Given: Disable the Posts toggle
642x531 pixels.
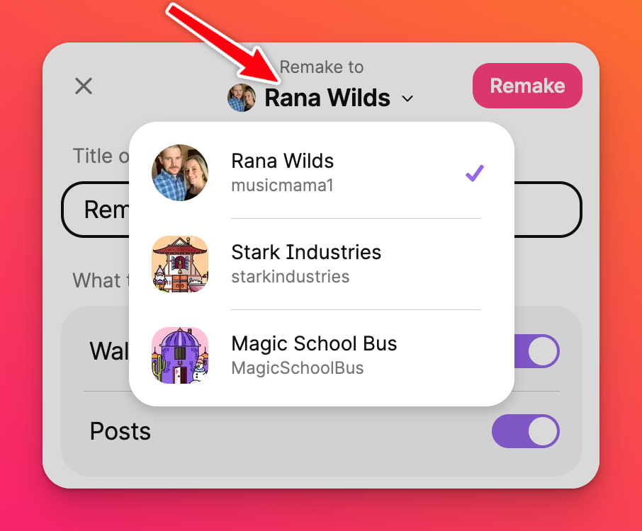Looking at the screenshot, I should (526, 431).
